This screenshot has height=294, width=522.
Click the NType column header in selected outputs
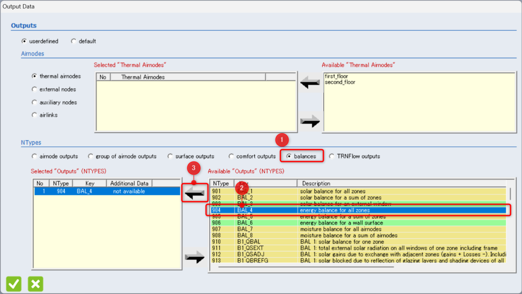click(x=61, y=183)
